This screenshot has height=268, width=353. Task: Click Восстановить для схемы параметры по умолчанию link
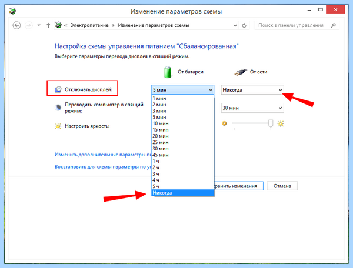pyautogui.click(x=103, y=167)
